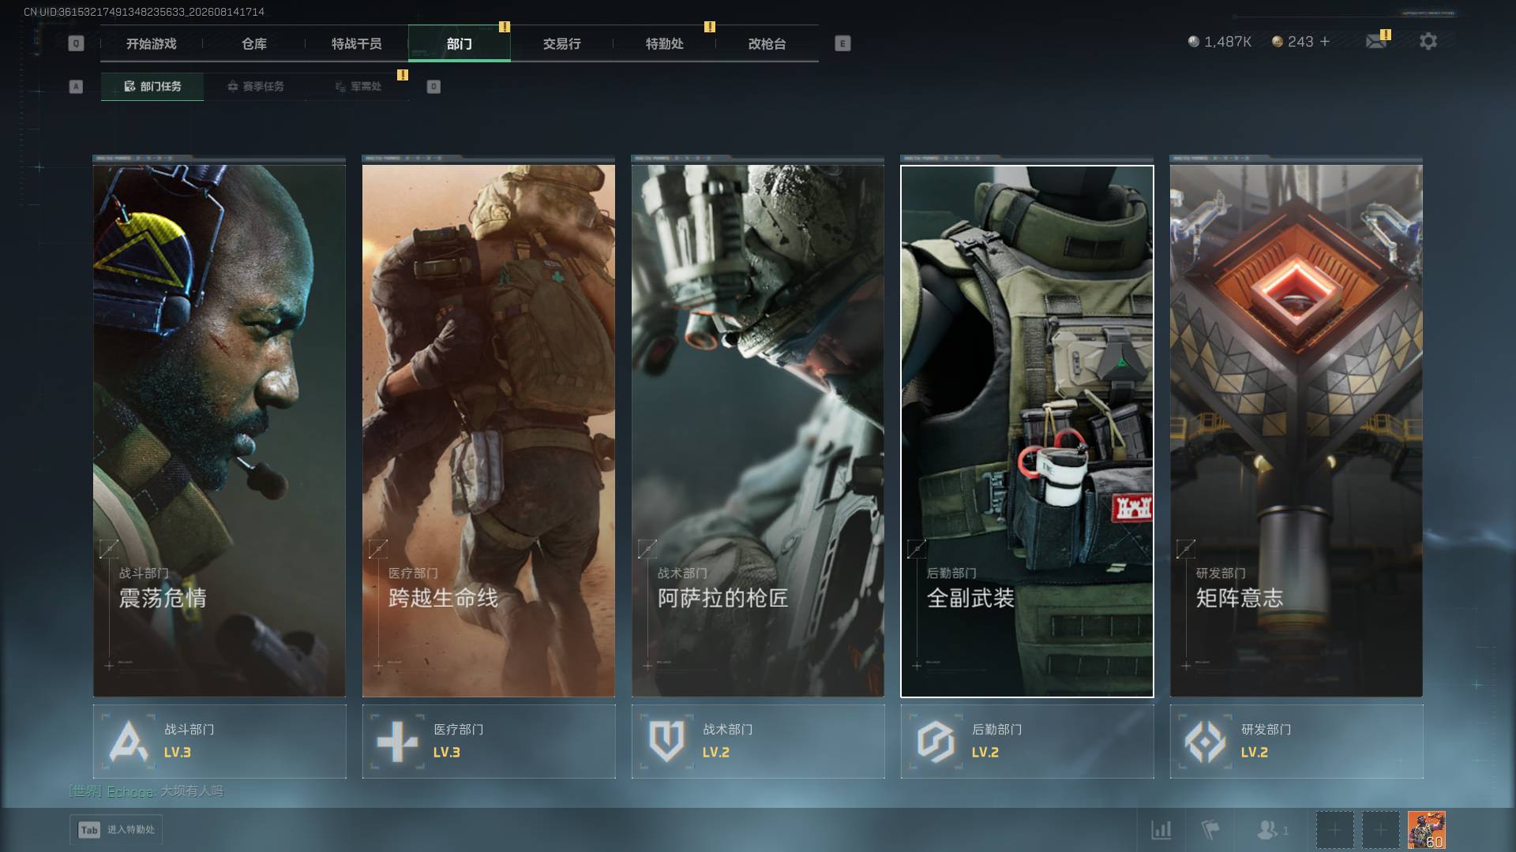
Task: Click the 进入特勤处 button
Action: click(x=116, y=830)
